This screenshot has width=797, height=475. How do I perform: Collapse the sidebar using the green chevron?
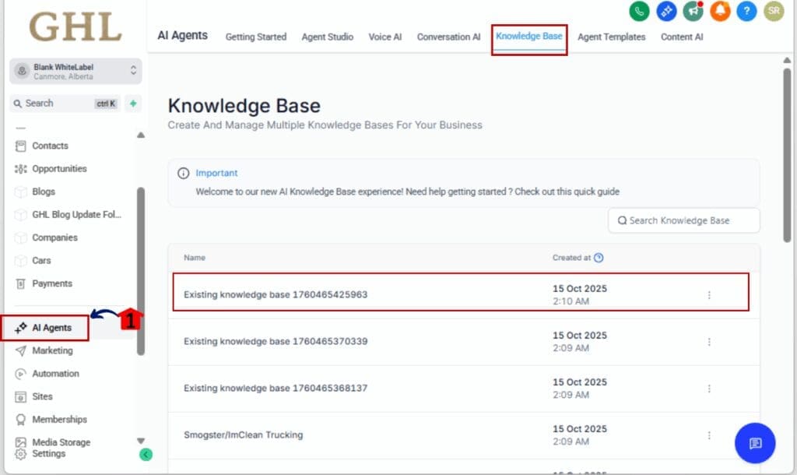click(146, 454)
